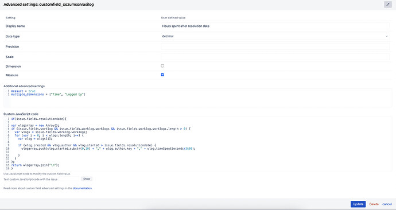Click the 'Display name' setting label

[x=15, y=26]
